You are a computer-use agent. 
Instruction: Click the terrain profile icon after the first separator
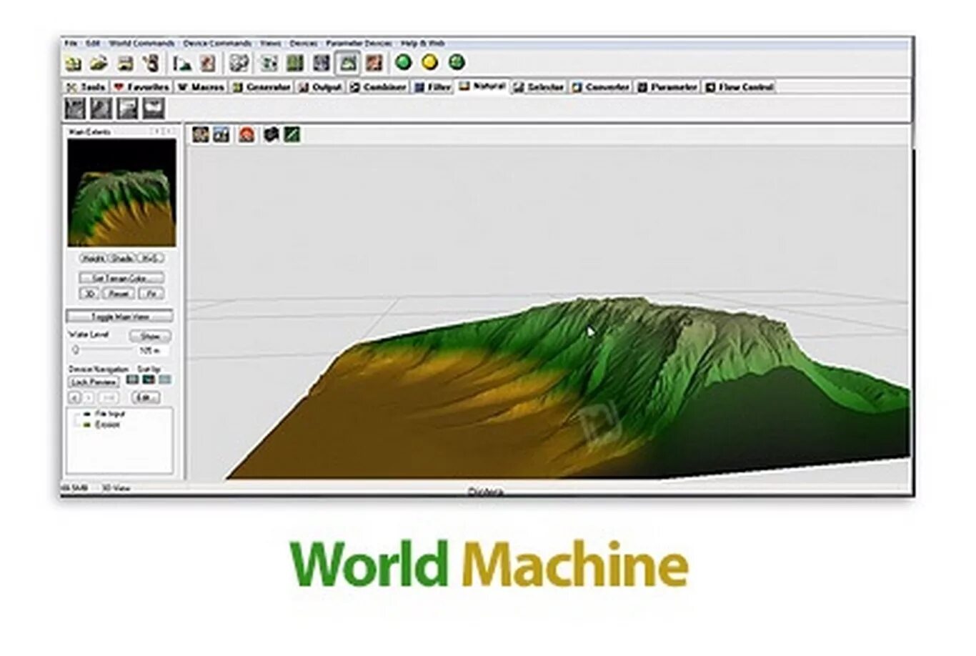[x=182, y=64]
